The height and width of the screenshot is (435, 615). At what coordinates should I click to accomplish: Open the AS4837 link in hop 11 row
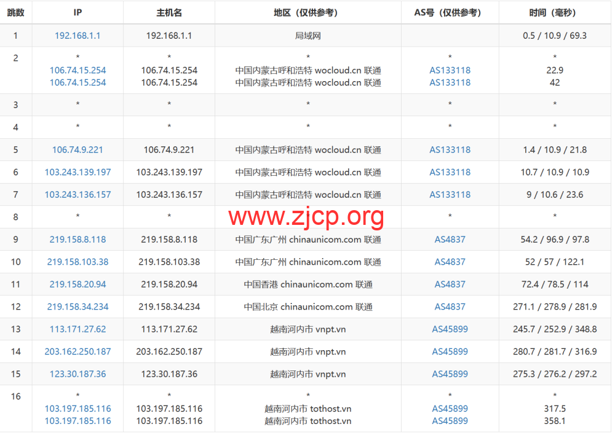click(x=450, y=284)
